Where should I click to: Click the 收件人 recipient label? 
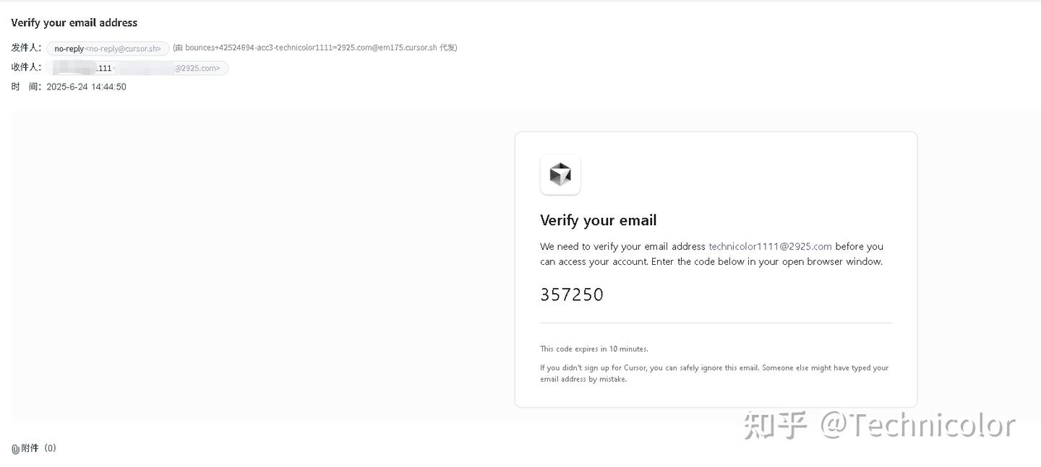[x=26, y=67]
